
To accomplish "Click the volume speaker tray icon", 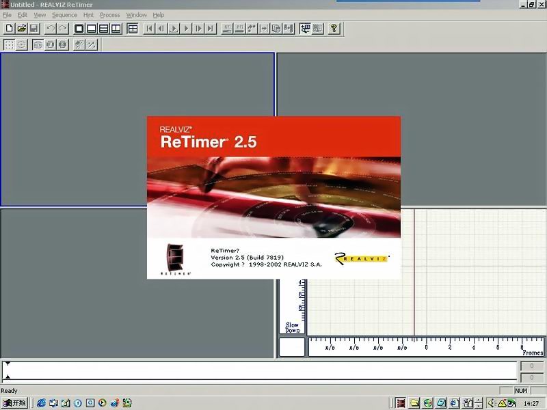I will click(491, 403).
